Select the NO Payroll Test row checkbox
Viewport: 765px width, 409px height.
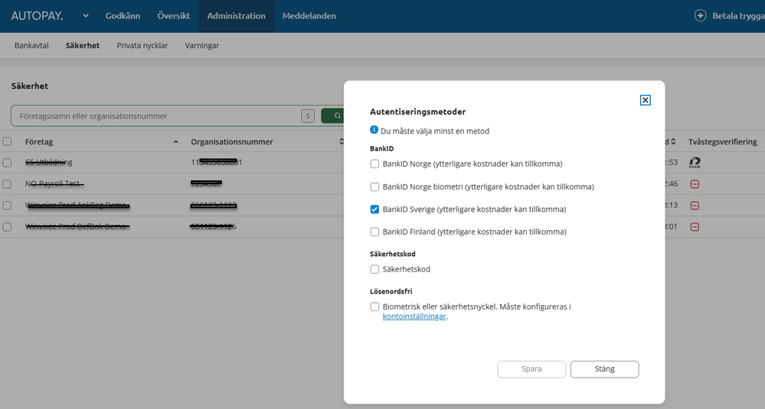[7, 184]
